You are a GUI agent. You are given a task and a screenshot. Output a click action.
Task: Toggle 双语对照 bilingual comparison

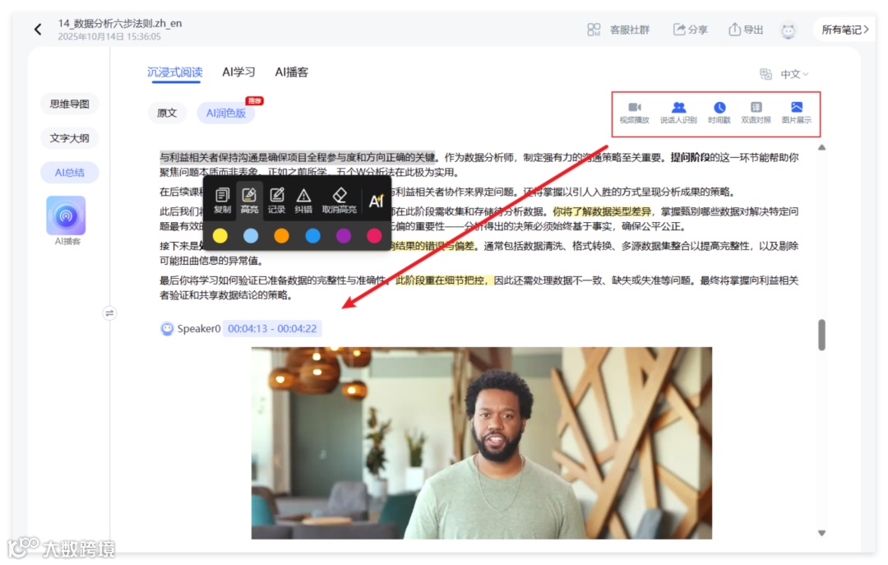click(756, 112)
